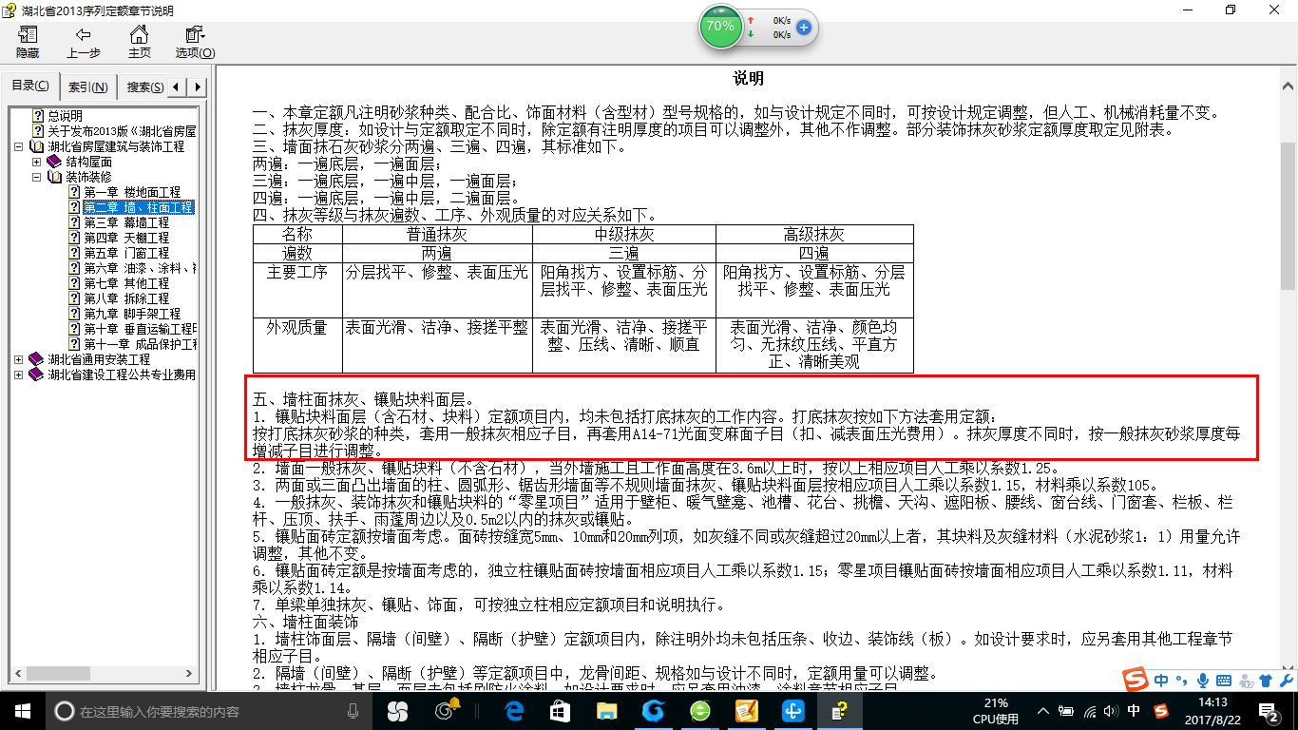The image size is (1298, 730).
Task: Click the question-mark icon beside 总说明
Action: (x=39, y=116)
